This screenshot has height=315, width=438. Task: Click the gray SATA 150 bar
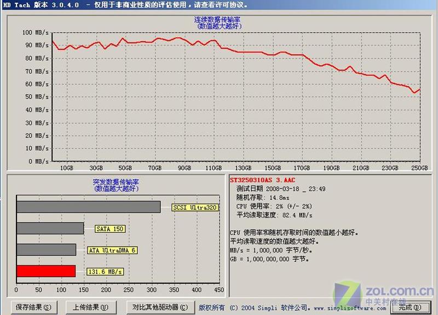[50, 228]
